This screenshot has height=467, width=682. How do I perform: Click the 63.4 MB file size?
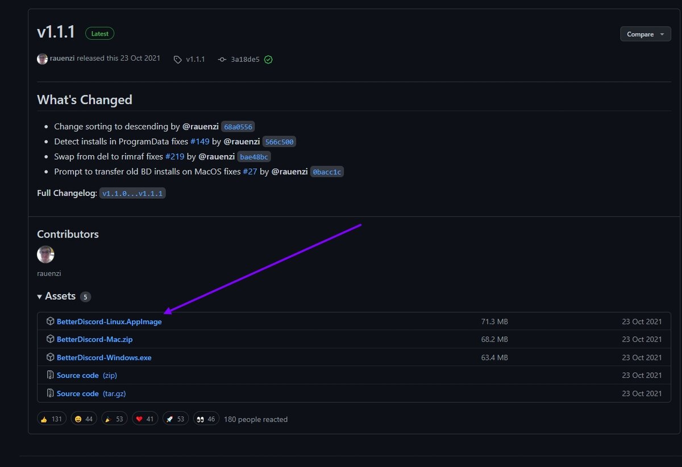pos(494,357)
